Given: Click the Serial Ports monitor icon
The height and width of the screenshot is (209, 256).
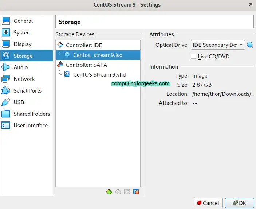Looking at the screenshot, I should tap(6, 90).
